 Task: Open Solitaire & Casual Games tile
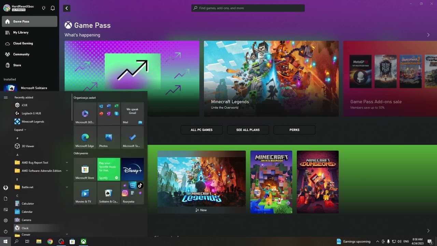(x=109, y=193)
